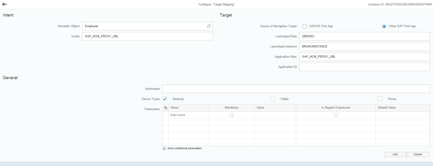The height and width of the screenshot is (166, 433).
Task: Check the Mandatory box in first parameter row
Action: point(231,115)
